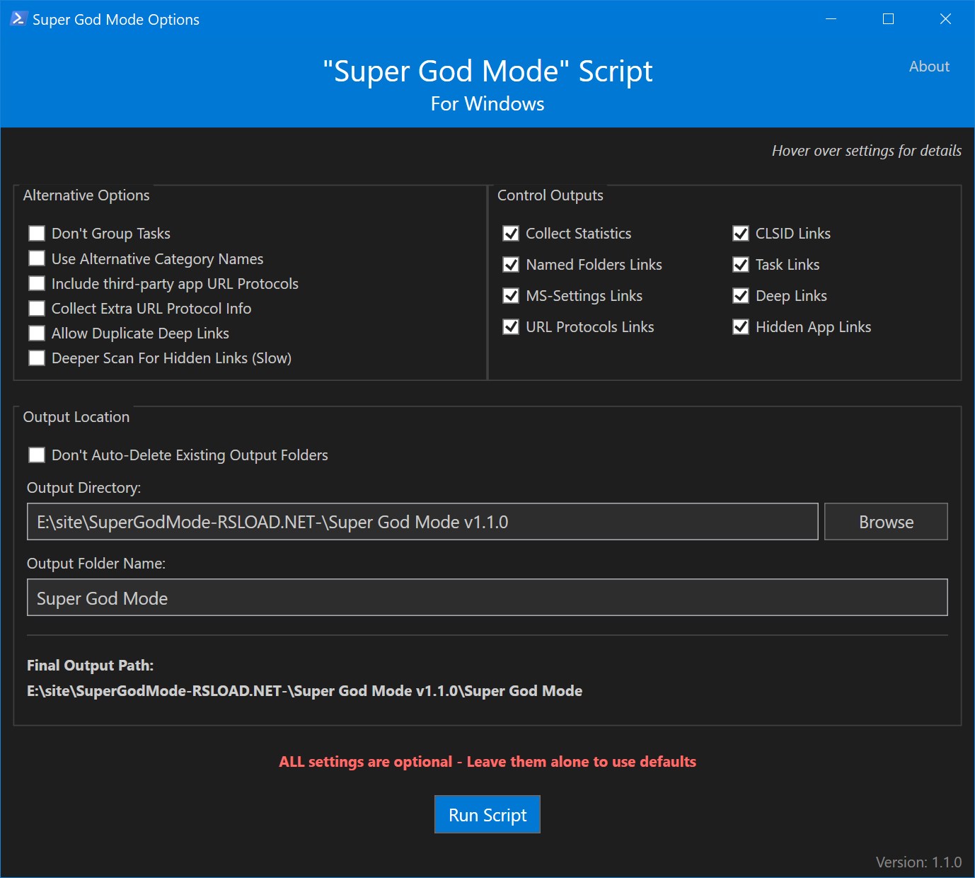Disable Hidden App Links

tap(741, 326)
